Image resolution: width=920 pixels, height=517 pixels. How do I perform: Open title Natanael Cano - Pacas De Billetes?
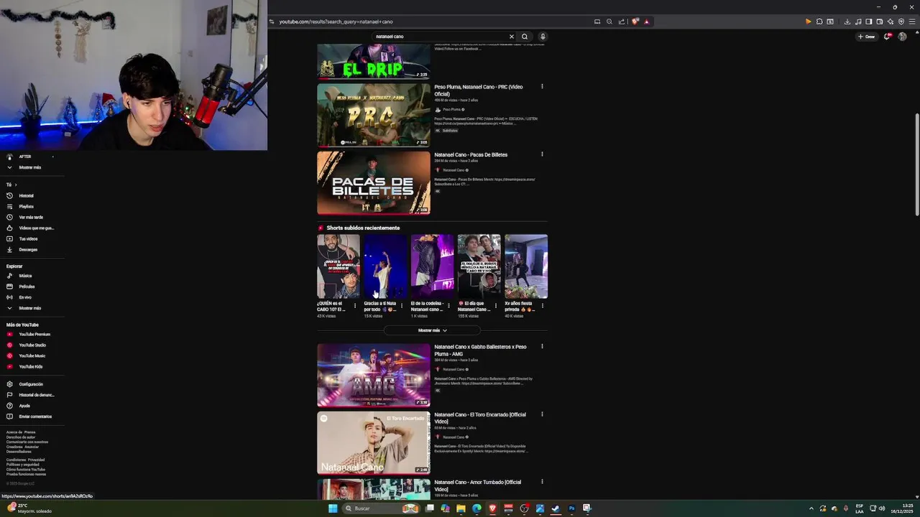[x=471, y=154]
